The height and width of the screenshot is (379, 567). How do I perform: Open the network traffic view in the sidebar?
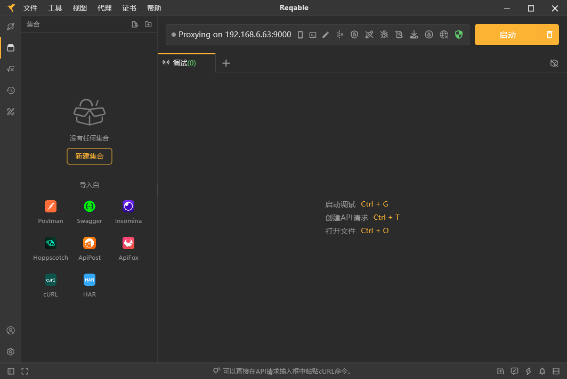coord(11,26)
